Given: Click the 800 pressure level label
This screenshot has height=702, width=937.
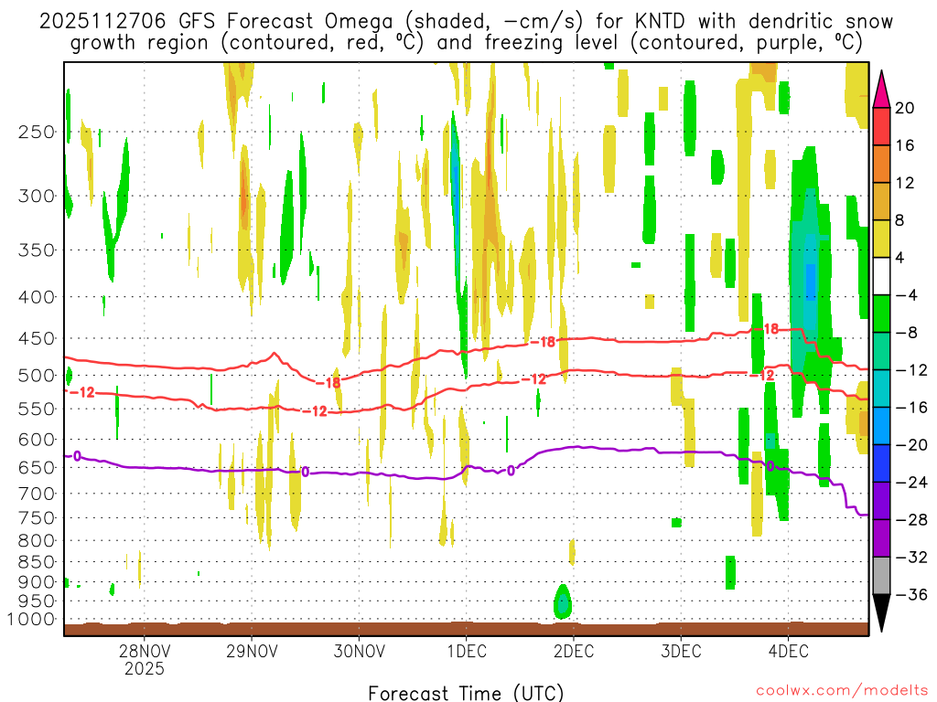Looking at the screenshot, I should point(37,541).
